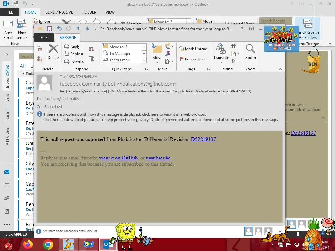335x251 pixels.
Task: Open the Move folder dropdown
Action: click(x=157, y=54)
